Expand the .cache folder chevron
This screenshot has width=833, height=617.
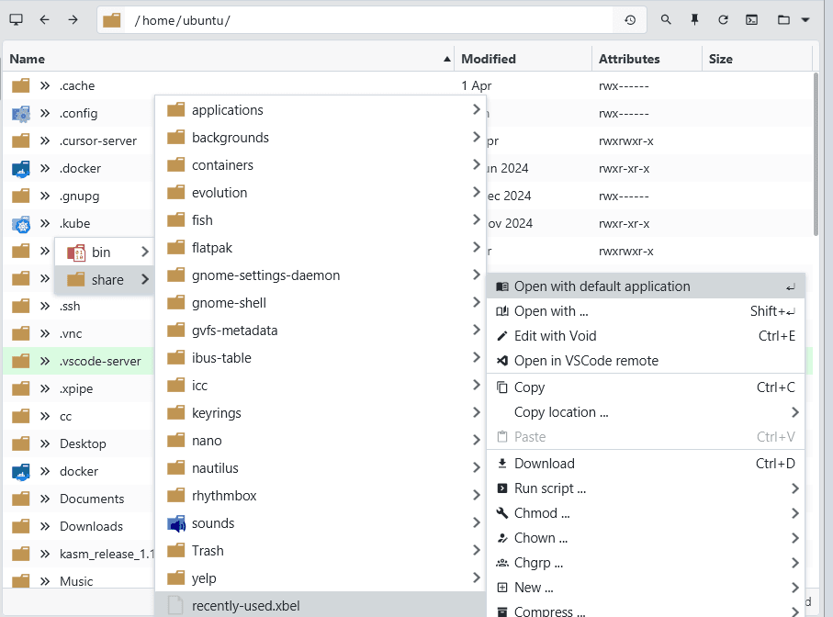[44, 85]
